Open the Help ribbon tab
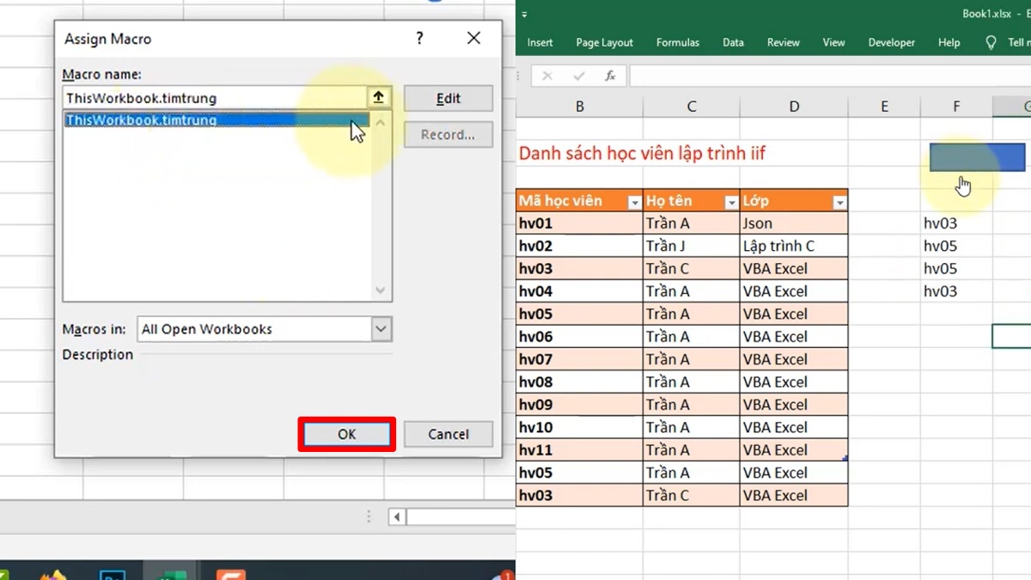 pyautogui.click(x=949, y=42)
